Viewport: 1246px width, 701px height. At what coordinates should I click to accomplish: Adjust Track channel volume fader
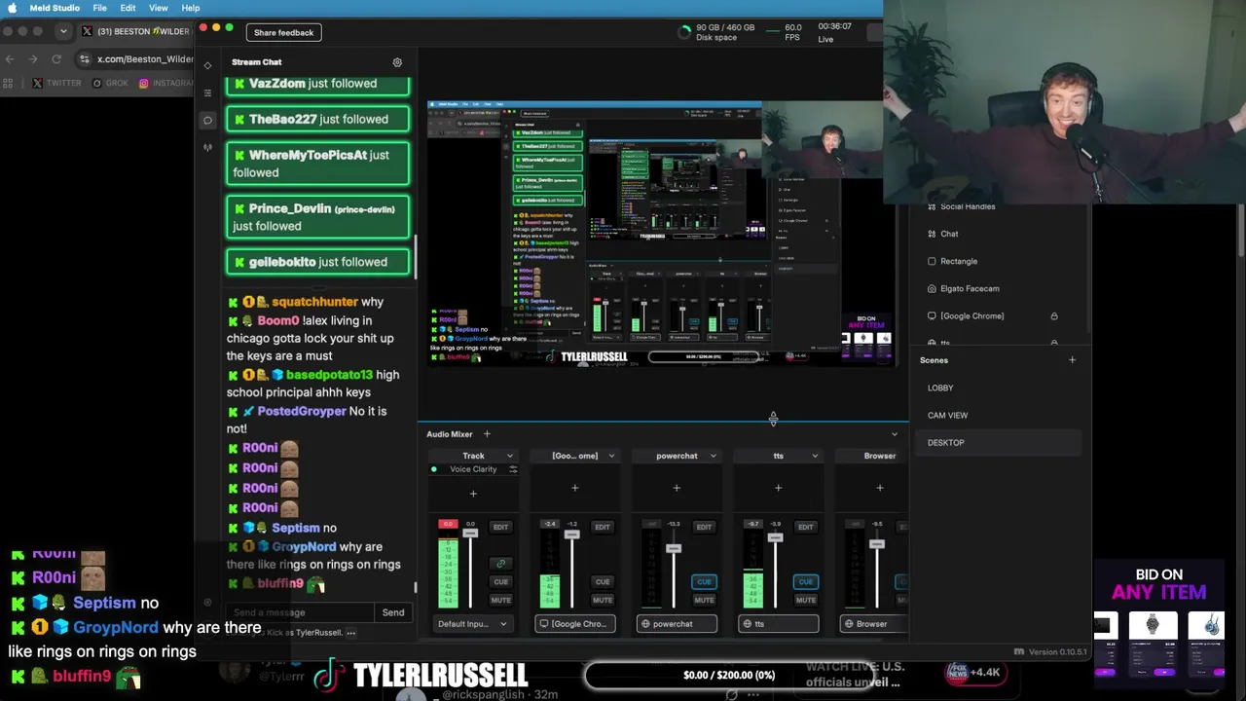point(470,534)
